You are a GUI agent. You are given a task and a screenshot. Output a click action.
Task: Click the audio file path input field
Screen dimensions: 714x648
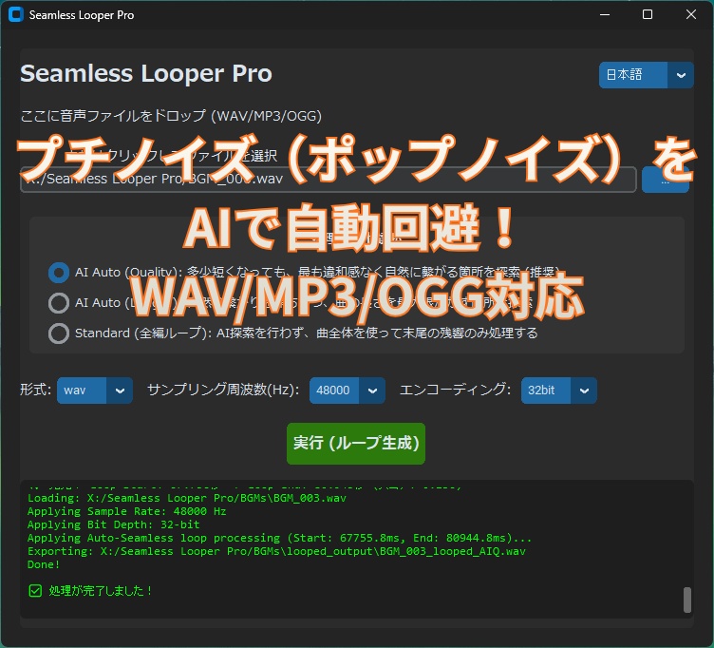click(x=329, y=180)
